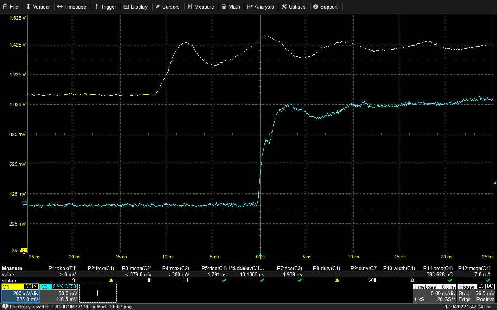
Task: Select the P2:freq(C1) measurement column
Action: click(x=101, y=268)
